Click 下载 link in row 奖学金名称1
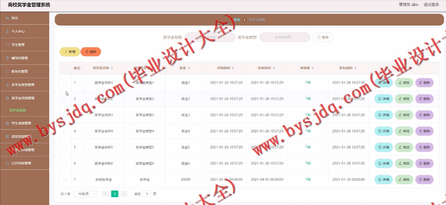Screen dimensions: 446x205 (x=308, y=83)
